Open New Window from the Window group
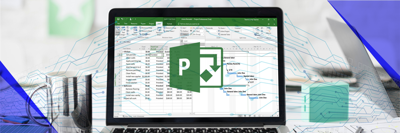This screenshot has height=133, width=400. (258, 31)
